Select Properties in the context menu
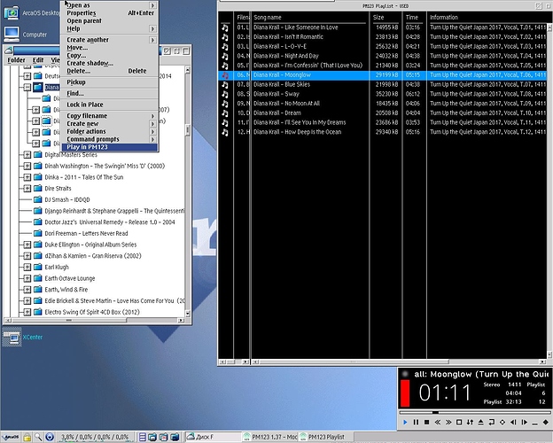Viewport: 553px width, 443px height. click(109, 13)
